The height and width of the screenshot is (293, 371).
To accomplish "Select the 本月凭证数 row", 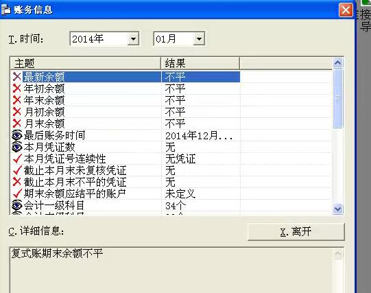I will tap(171, 147).
